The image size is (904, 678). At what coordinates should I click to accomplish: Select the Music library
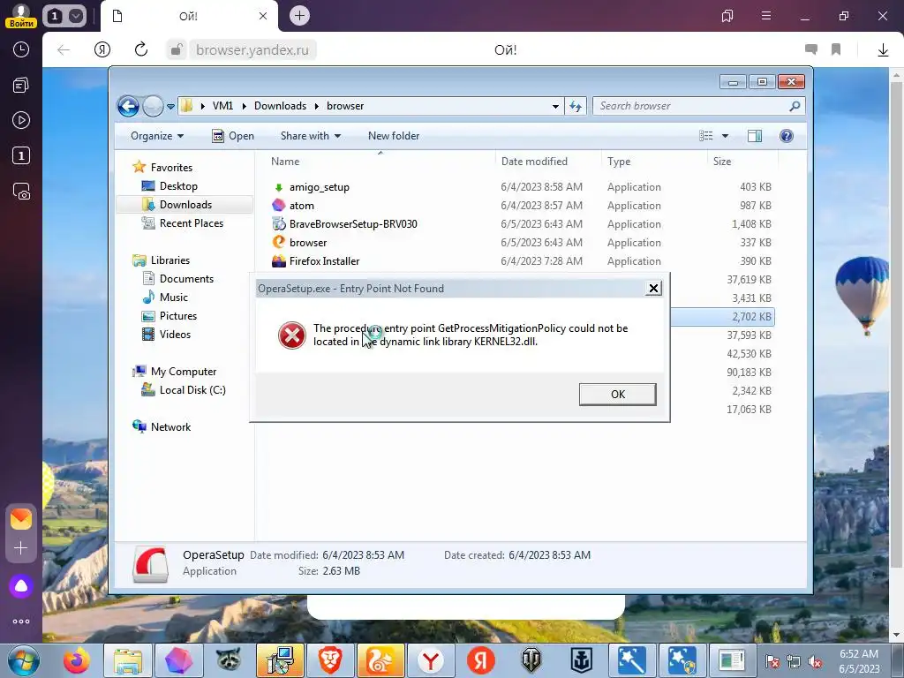174,298
